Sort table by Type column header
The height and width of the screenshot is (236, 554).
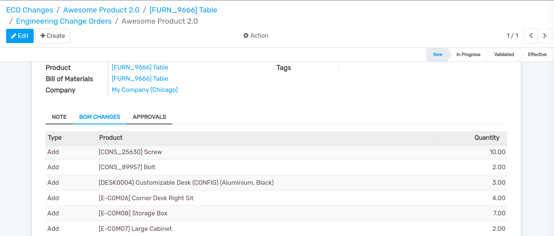coord(55,138)
